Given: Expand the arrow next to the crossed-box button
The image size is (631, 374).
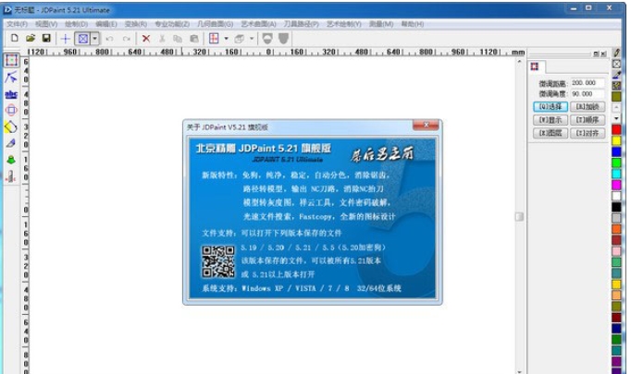Looking at the screenshot, I should pyautogui.click(x=95, y=39).
